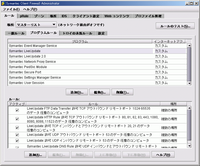Uncheck LiveUpdate UDP インバウンド 53 rule checkbox
The width and height of the screenshot is (200, 166).
tap(17, 141)
